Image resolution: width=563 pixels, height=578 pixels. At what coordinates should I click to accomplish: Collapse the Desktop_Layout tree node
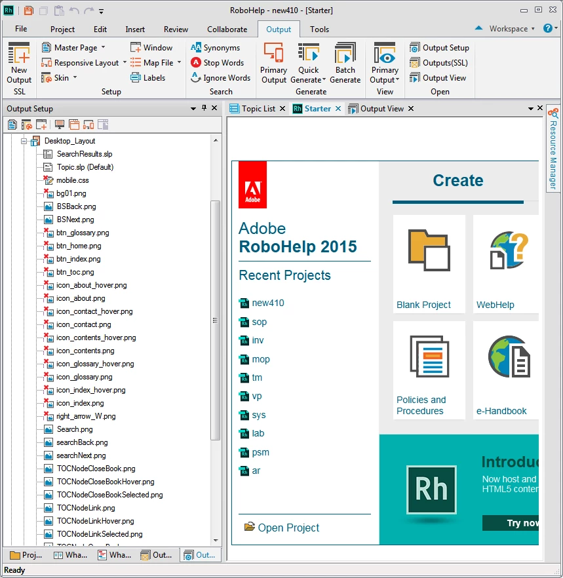point(24,141)
